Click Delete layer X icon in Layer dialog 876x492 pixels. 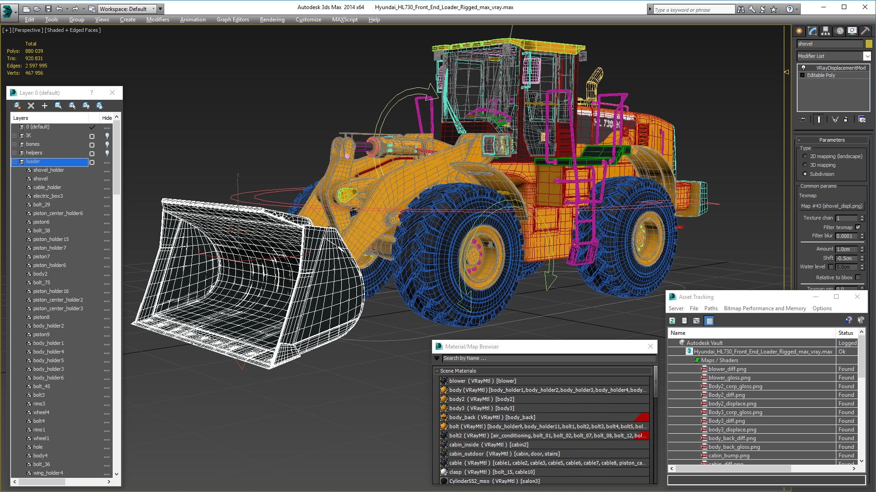click(x=31, y=106)
